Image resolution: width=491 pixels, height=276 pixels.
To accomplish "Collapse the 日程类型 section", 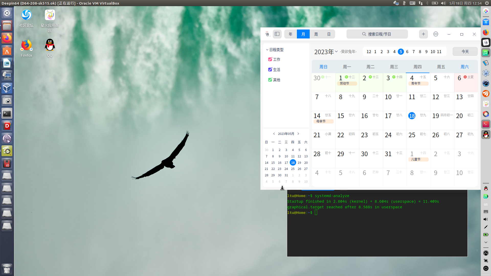I will (267, 50).
